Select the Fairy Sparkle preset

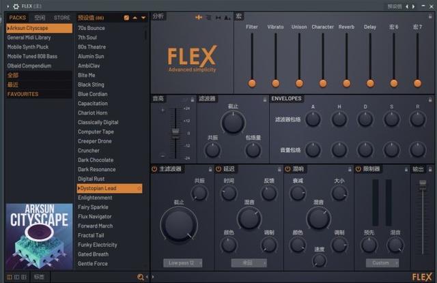(110, 207)
